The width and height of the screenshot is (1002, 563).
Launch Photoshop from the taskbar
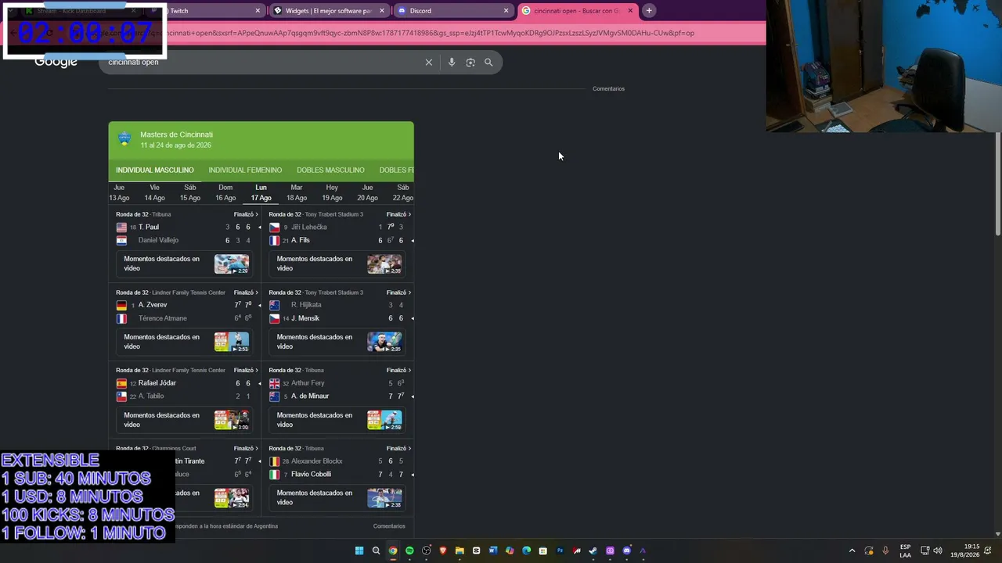pos(560,550)
